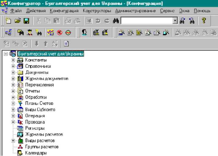
Task: Click the binoculars Find icon
Action: point(116,21)
